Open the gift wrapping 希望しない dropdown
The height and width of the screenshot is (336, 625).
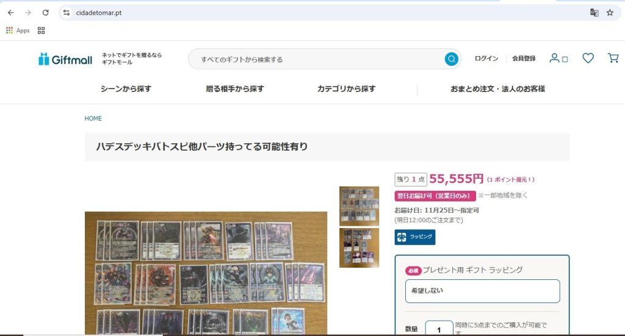click(482, 291)
